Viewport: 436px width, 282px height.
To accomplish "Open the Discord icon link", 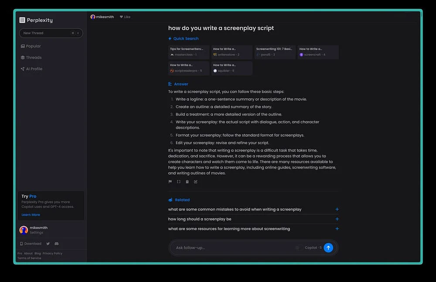I will [56, 244].
